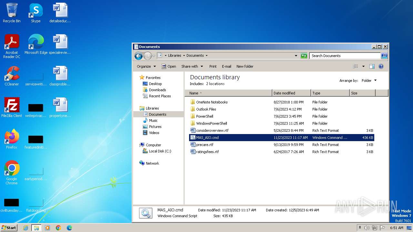Select Videos library in navigation pane

(154, 133)
